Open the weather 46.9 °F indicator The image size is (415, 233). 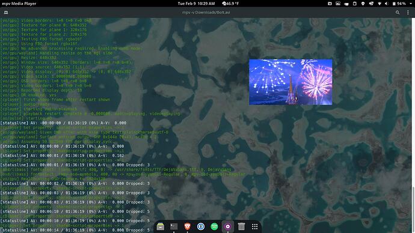pos(230,4)
